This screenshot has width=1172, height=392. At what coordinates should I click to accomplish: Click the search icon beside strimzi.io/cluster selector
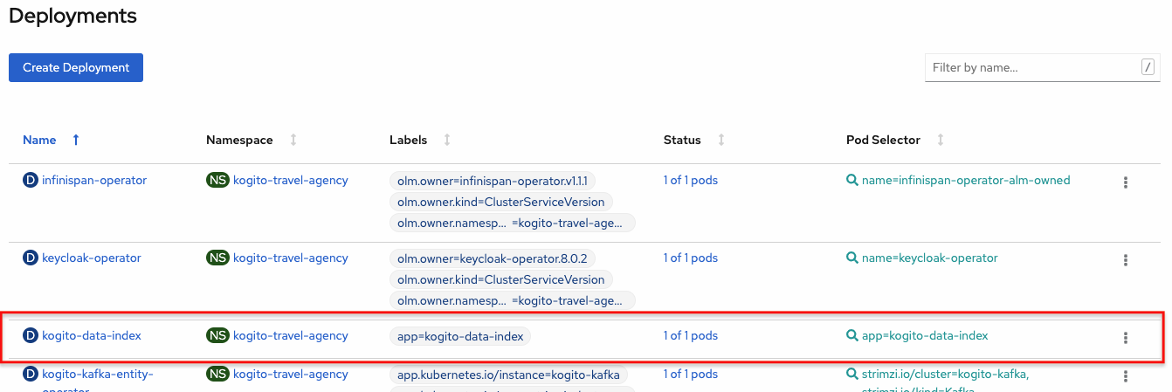pos(852,375)
